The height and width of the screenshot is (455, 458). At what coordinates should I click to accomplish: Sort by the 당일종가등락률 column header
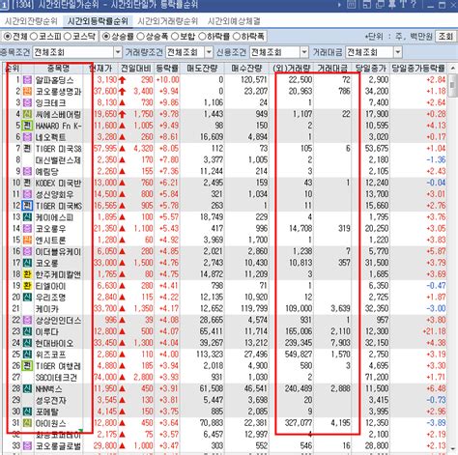coord(418,69)
